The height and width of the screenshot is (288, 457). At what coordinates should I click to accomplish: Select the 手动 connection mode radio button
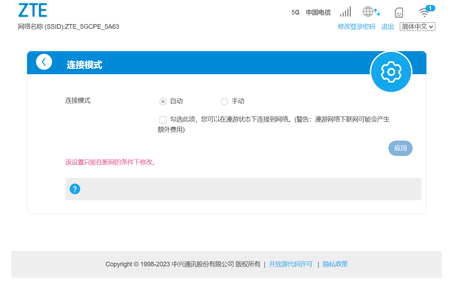[x=224, y=101]
